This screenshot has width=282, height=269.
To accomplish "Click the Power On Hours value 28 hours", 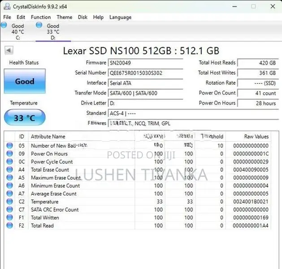I will (258, 103).
